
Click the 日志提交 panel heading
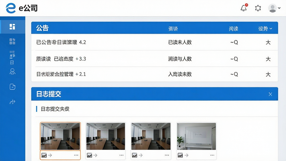pyautogui.click(x=49, y=94)
